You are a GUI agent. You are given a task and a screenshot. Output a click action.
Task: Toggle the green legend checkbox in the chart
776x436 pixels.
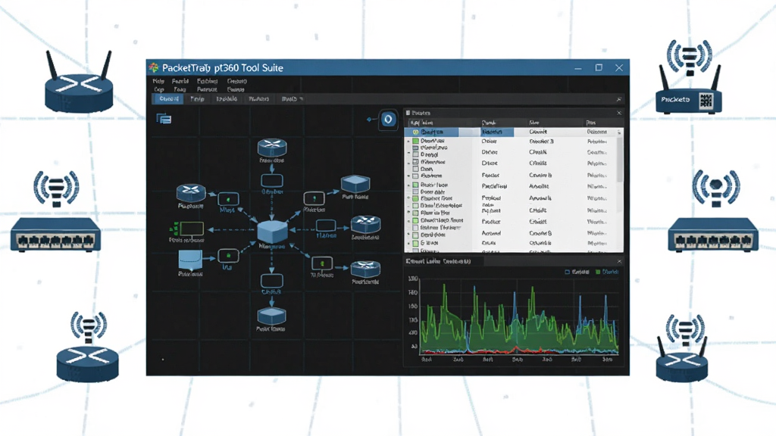[x=598, y=272]
